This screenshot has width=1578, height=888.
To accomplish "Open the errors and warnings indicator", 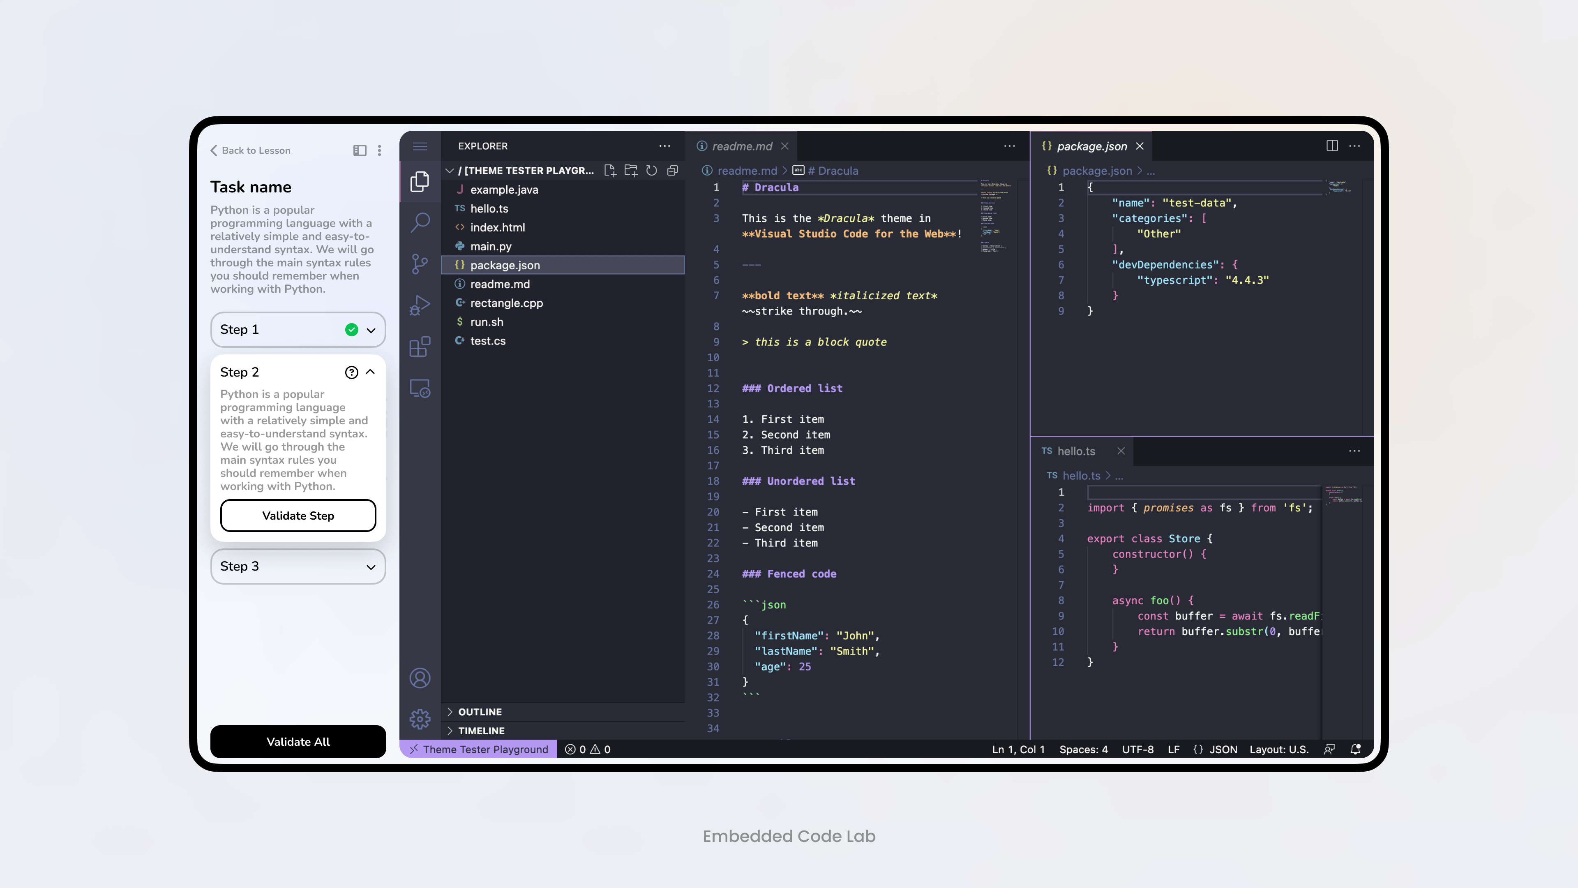I will coord(588,749).
